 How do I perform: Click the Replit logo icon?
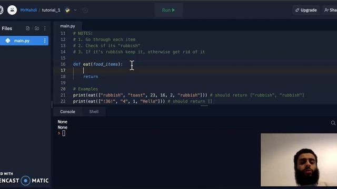pos(1,10)
